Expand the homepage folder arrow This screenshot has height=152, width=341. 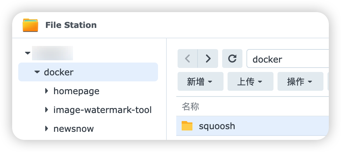47,91
